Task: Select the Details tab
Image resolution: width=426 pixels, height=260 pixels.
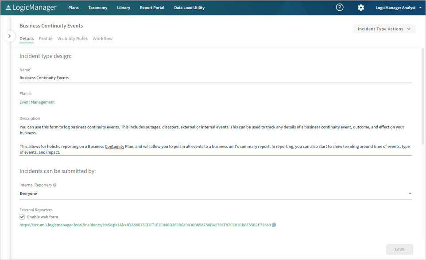Action: [27, 39]
